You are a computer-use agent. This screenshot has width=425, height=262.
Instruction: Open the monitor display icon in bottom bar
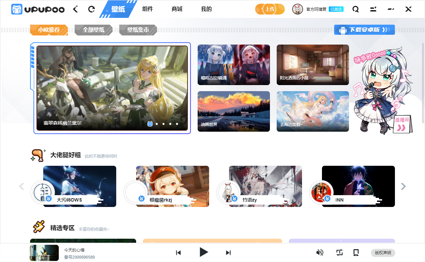(x=356, y=253)
